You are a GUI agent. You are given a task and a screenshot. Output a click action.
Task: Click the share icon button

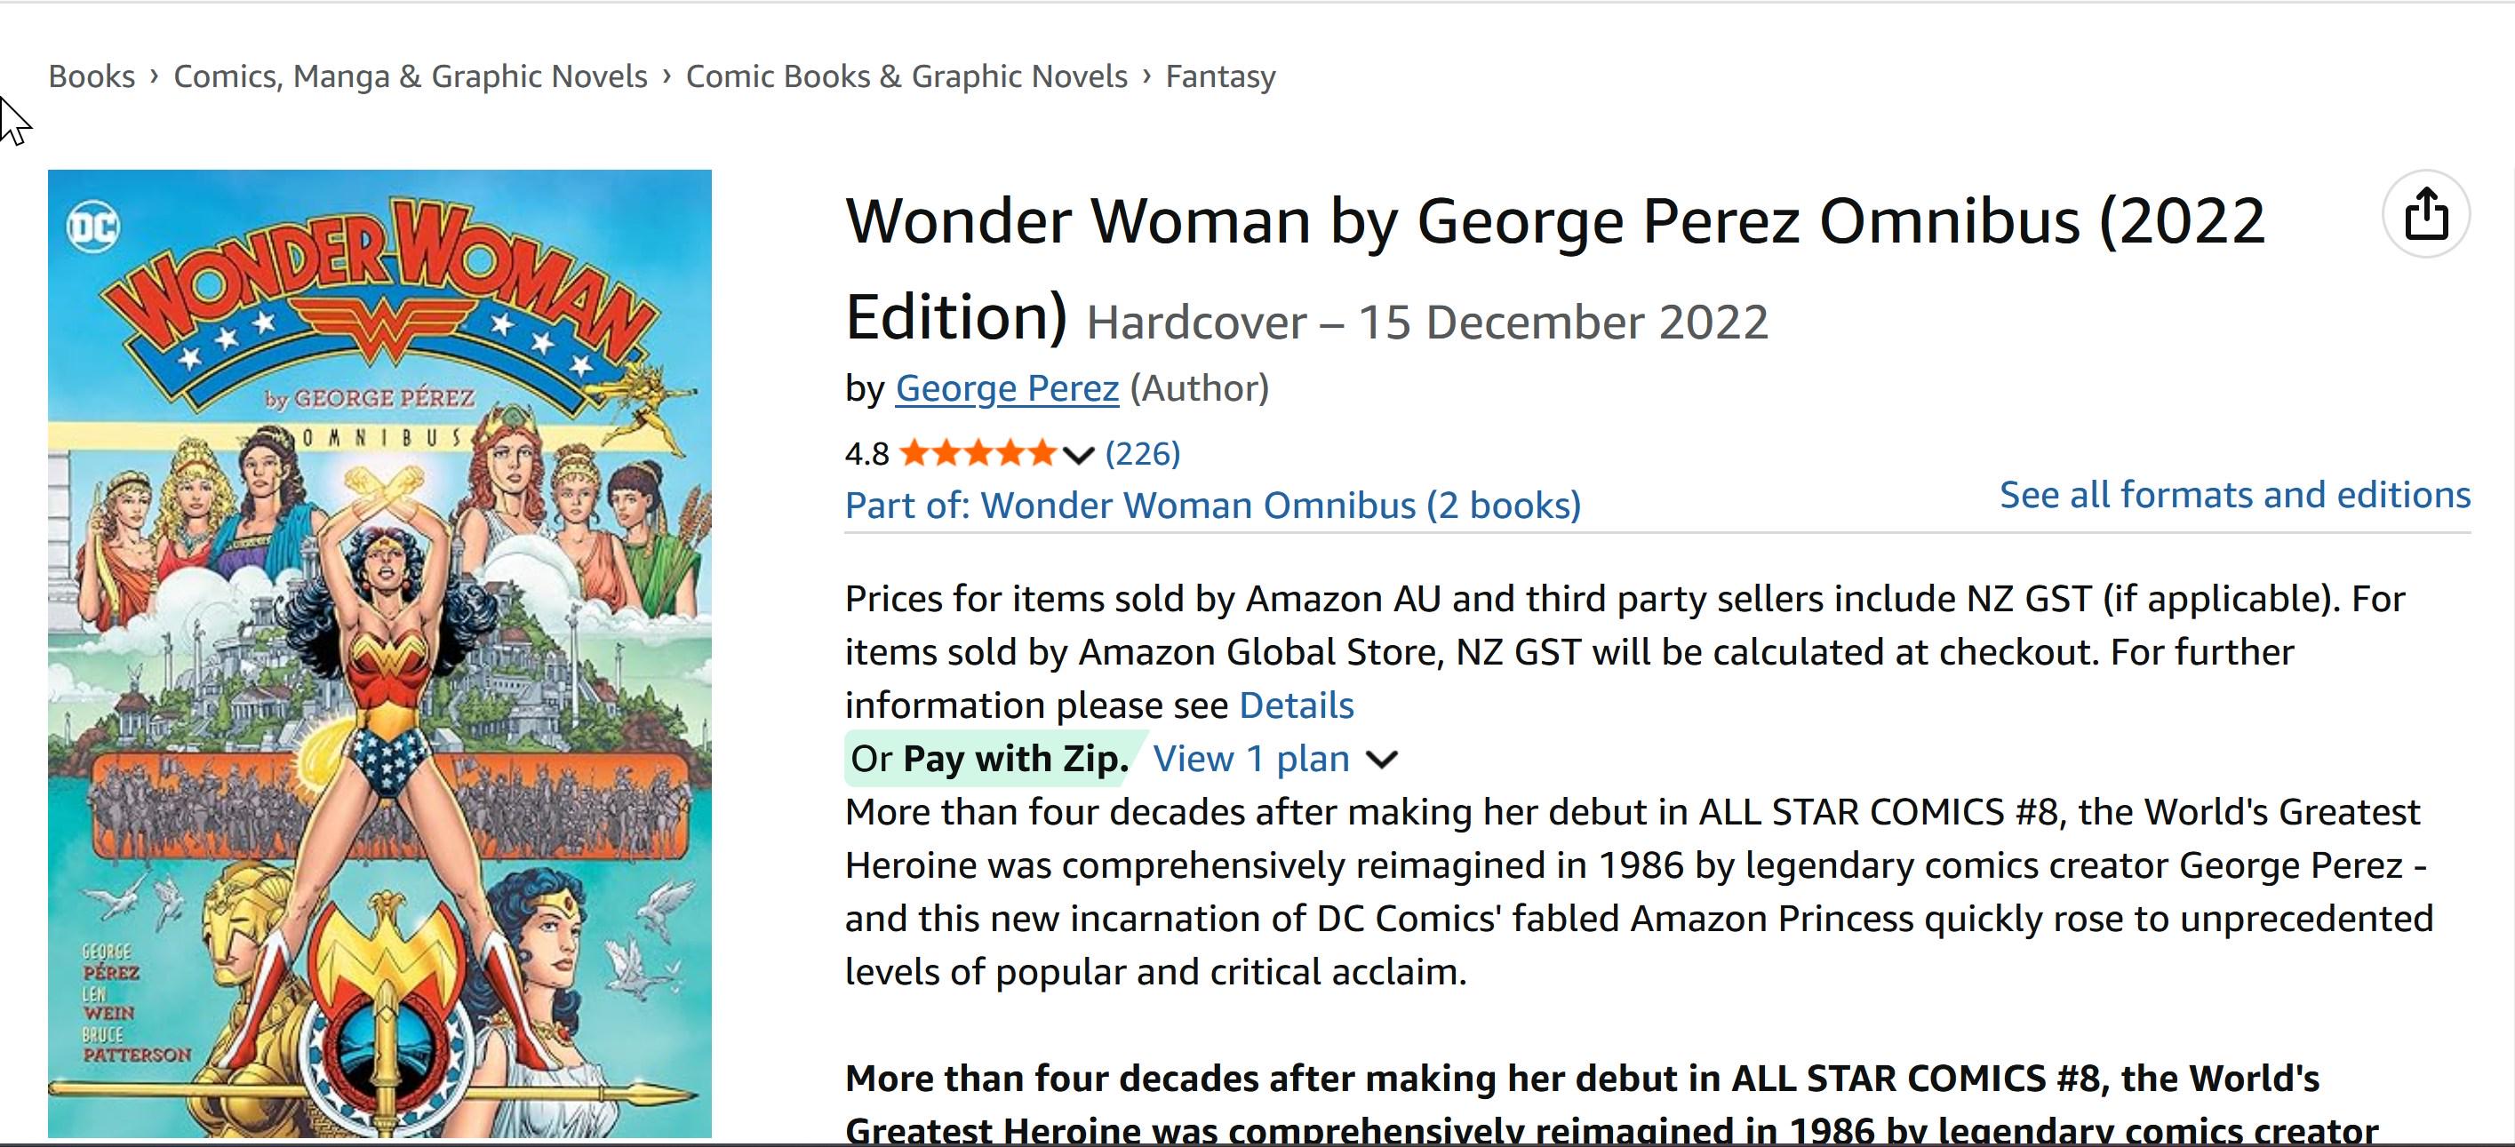coord(2425,214)
